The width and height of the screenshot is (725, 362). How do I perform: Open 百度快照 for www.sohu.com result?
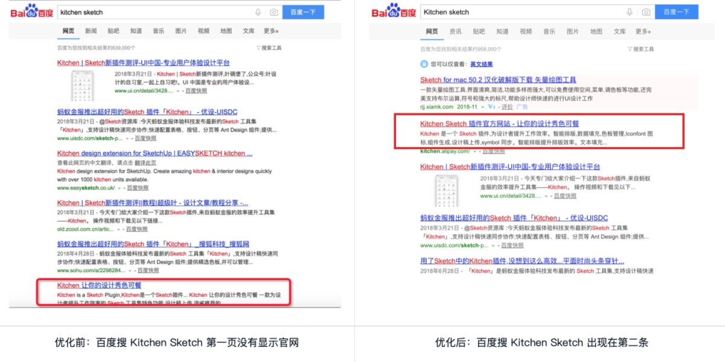pos(148,270)
